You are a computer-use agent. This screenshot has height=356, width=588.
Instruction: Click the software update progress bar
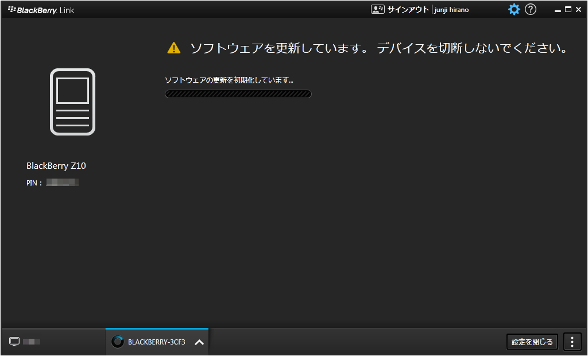coord(238,94)
